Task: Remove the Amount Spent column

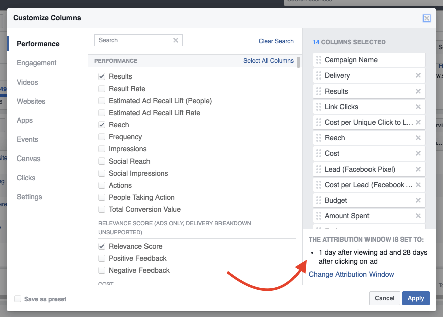Action: 418,216
